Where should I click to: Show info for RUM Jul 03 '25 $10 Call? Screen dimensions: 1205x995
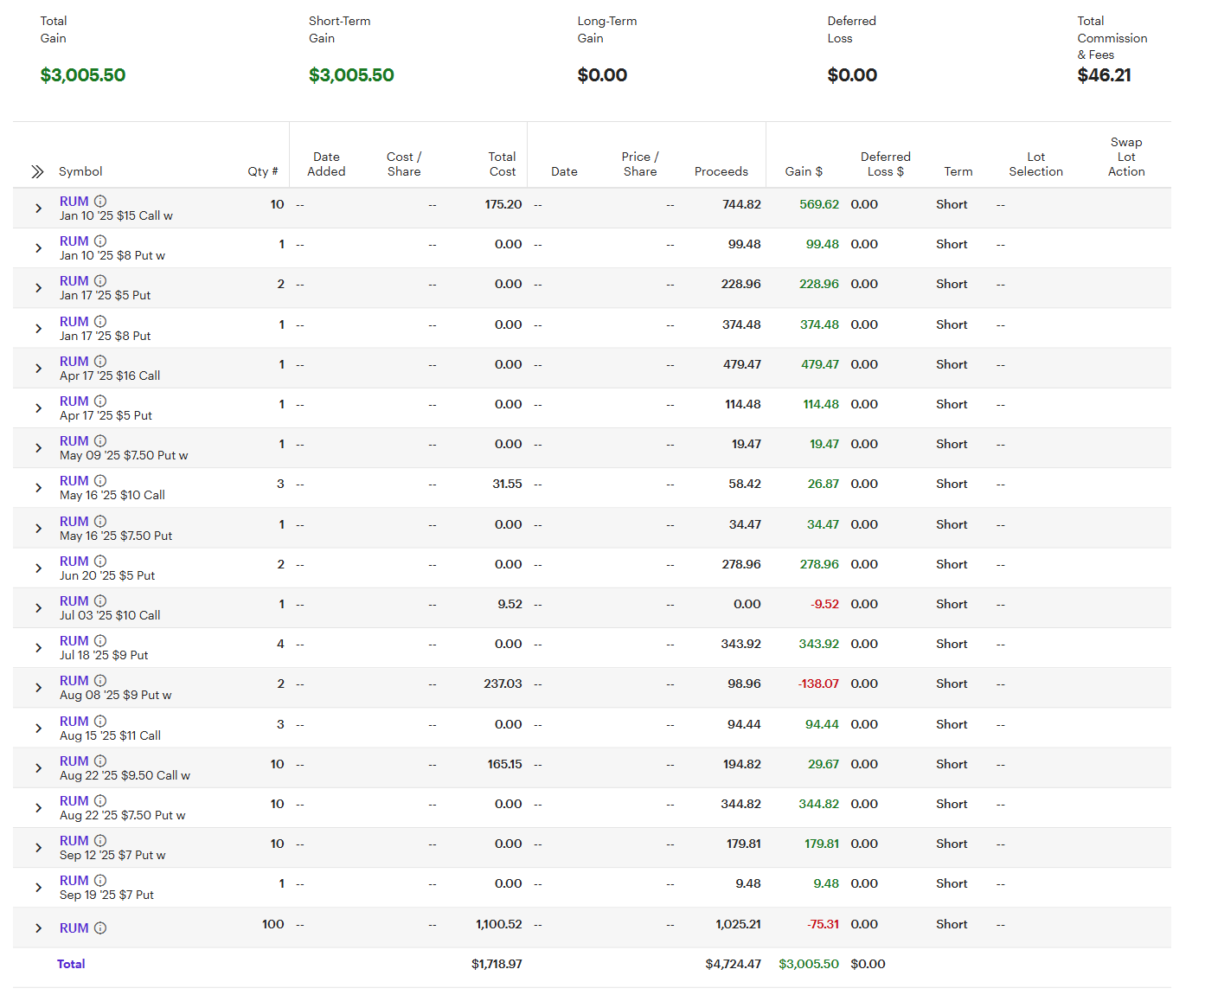click(100, 601)
